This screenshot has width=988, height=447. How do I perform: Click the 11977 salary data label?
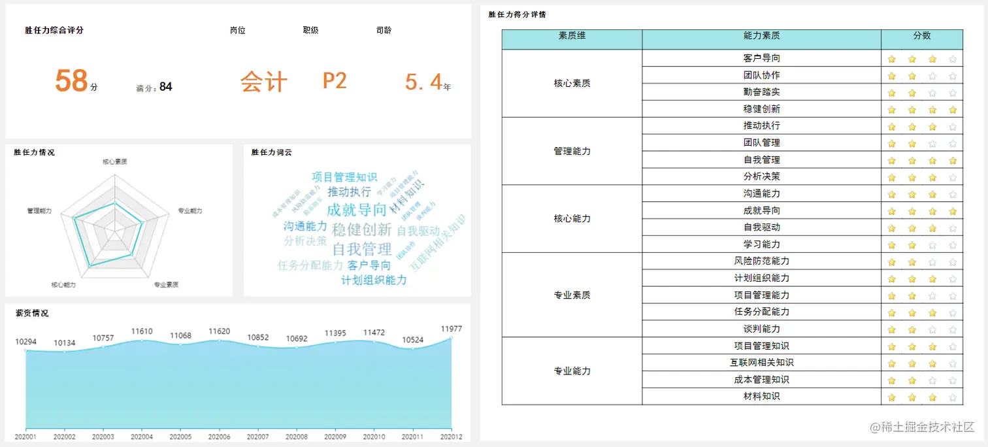(452, 329)
